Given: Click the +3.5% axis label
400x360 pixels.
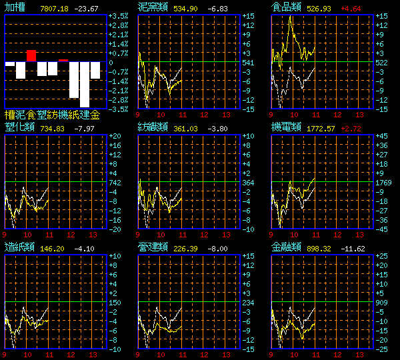Looking at the screenshot, I should point(119,16).
